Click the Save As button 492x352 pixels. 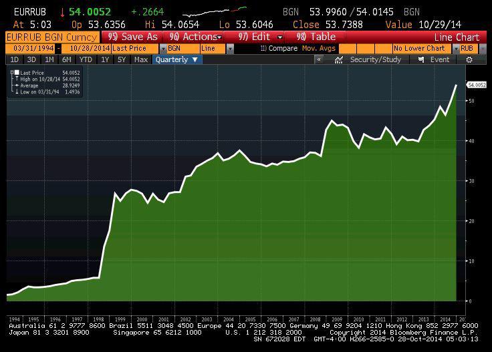133,37
